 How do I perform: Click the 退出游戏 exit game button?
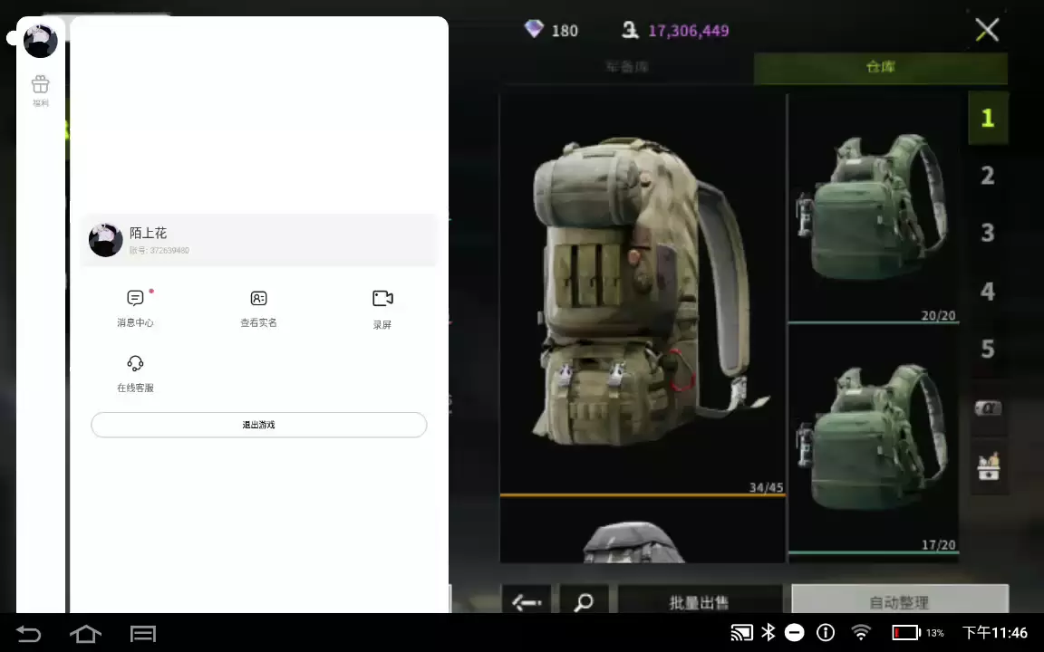pos(258,425)
